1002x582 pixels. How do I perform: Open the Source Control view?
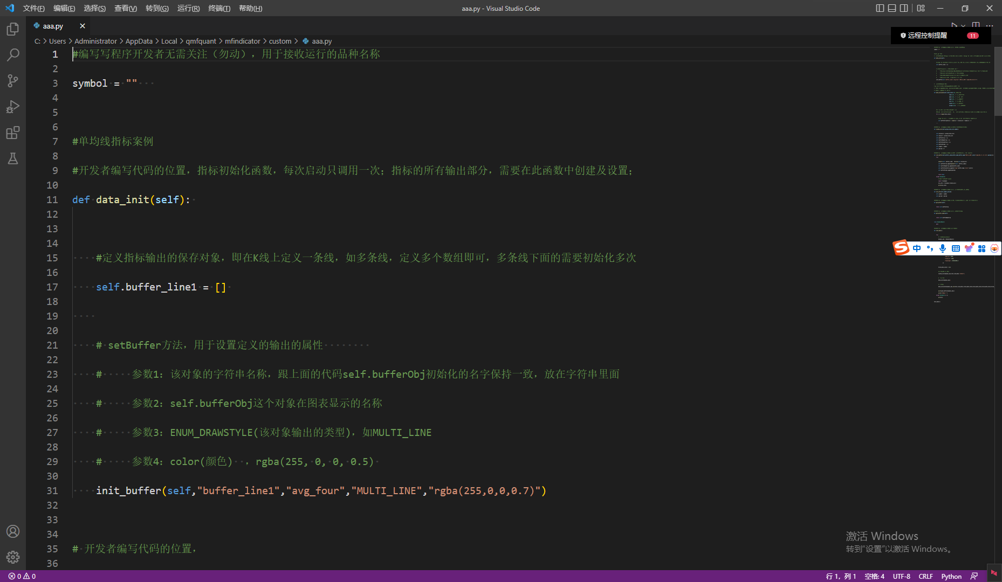pos(13,81)
